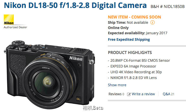Click the Nikon yellow logo
The image size is (186, 112).
pos(9,19)
